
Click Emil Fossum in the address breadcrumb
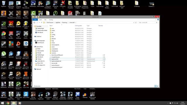click(50, 22)
